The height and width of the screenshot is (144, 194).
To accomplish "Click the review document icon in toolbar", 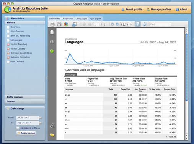I will pyautogui.click(x=75, y=24).
